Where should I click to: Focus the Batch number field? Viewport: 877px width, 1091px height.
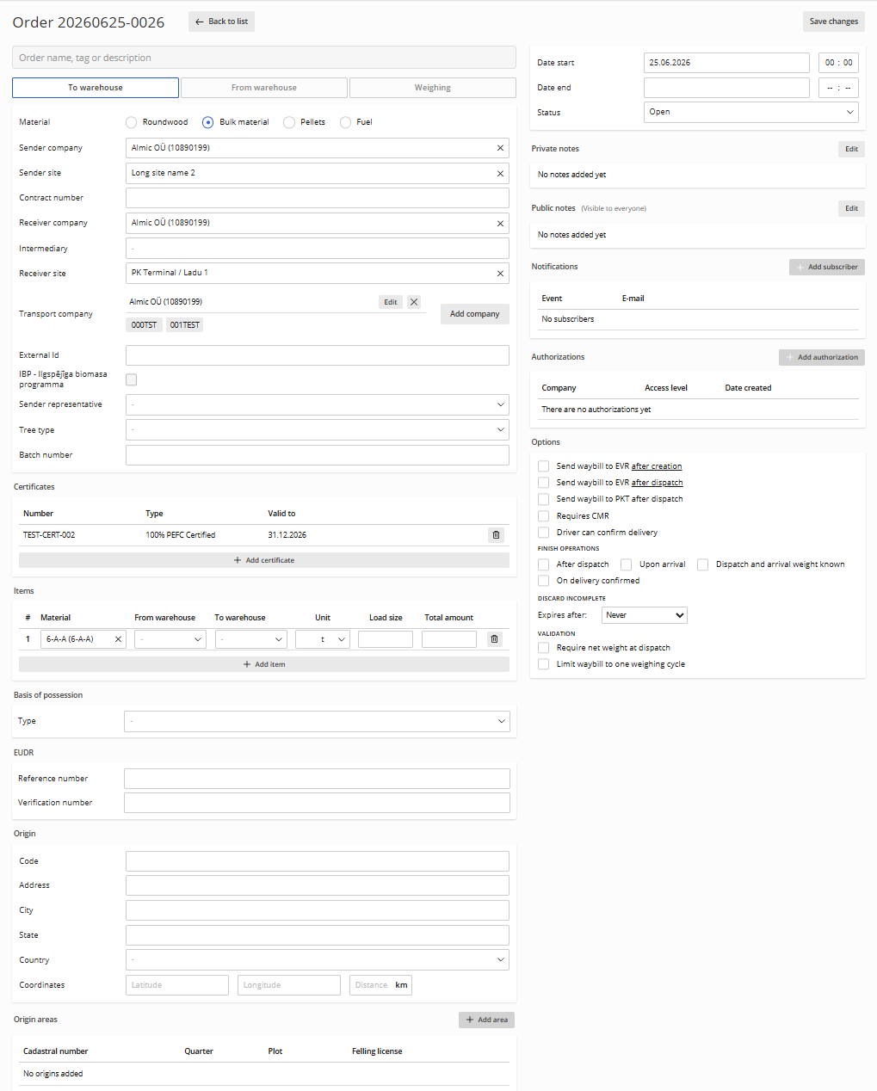(x=318, y=455)
